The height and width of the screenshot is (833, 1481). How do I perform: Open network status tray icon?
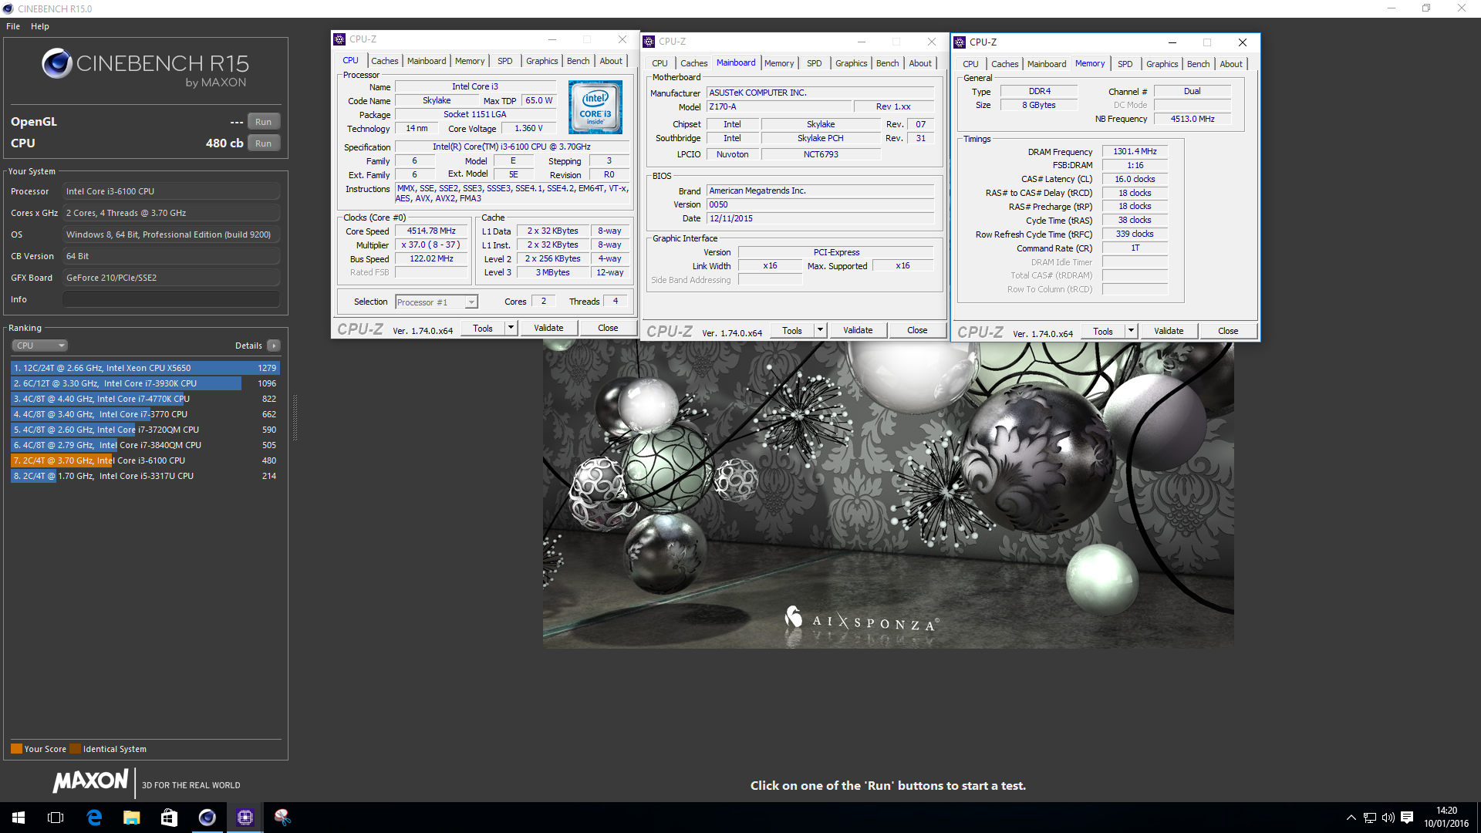1370,818
